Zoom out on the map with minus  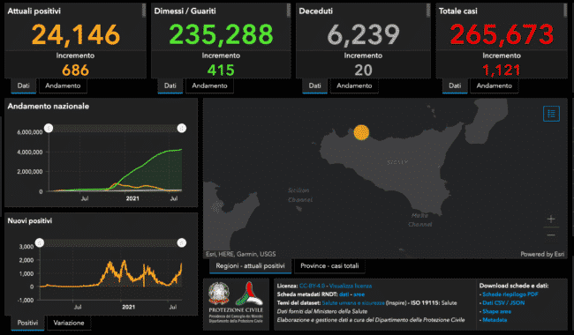[x=551, y=234]
